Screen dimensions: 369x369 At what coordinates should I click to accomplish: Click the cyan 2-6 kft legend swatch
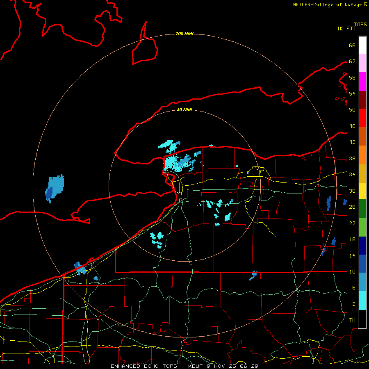[x=362, y=301]
